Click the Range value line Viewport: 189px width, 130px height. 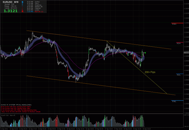tap(10, 6)
